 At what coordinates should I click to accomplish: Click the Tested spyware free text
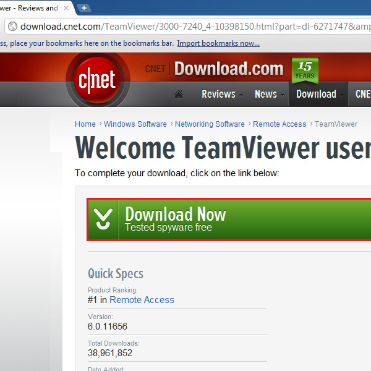(x=168, y=228)
